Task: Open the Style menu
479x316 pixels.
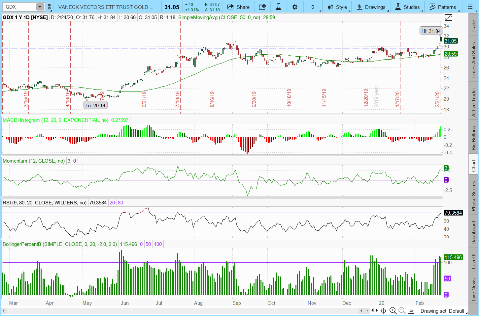Action: (337, 7)
